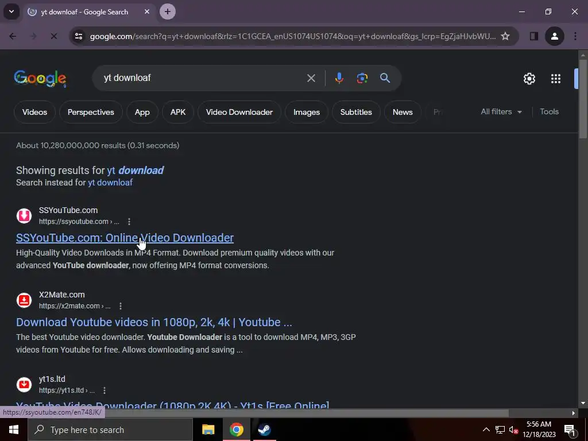This screenshot has height=441, width=588.
Task: Click the taskbar search box
Action: [x=110, y=430]
